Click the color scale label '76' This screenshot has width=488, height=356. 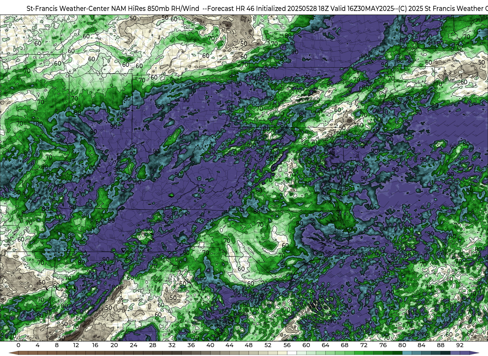click(383, 345)
